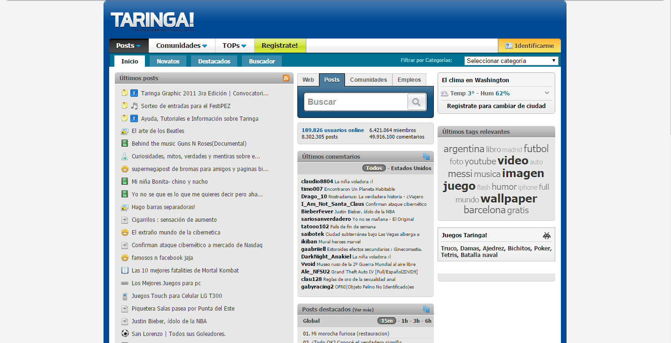Click the soccer ball icon beside San Lorenzo

click(125, 334)
